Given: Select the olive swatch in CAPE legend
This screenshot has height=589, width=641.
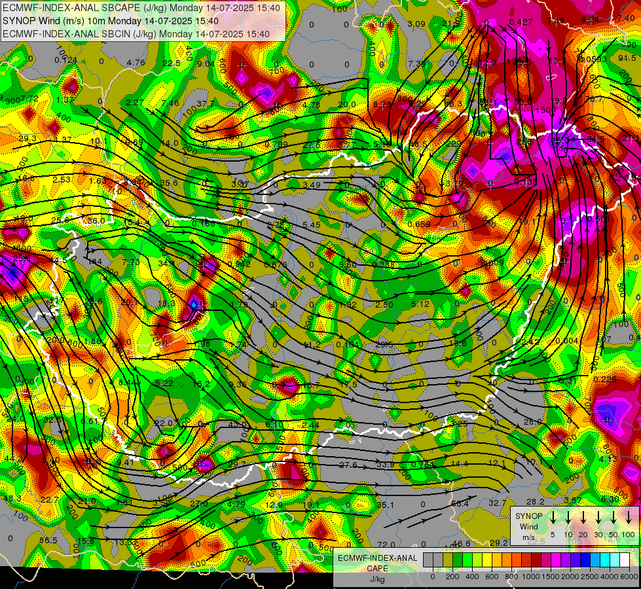Looking at the screenshot, I should [448, 560].
